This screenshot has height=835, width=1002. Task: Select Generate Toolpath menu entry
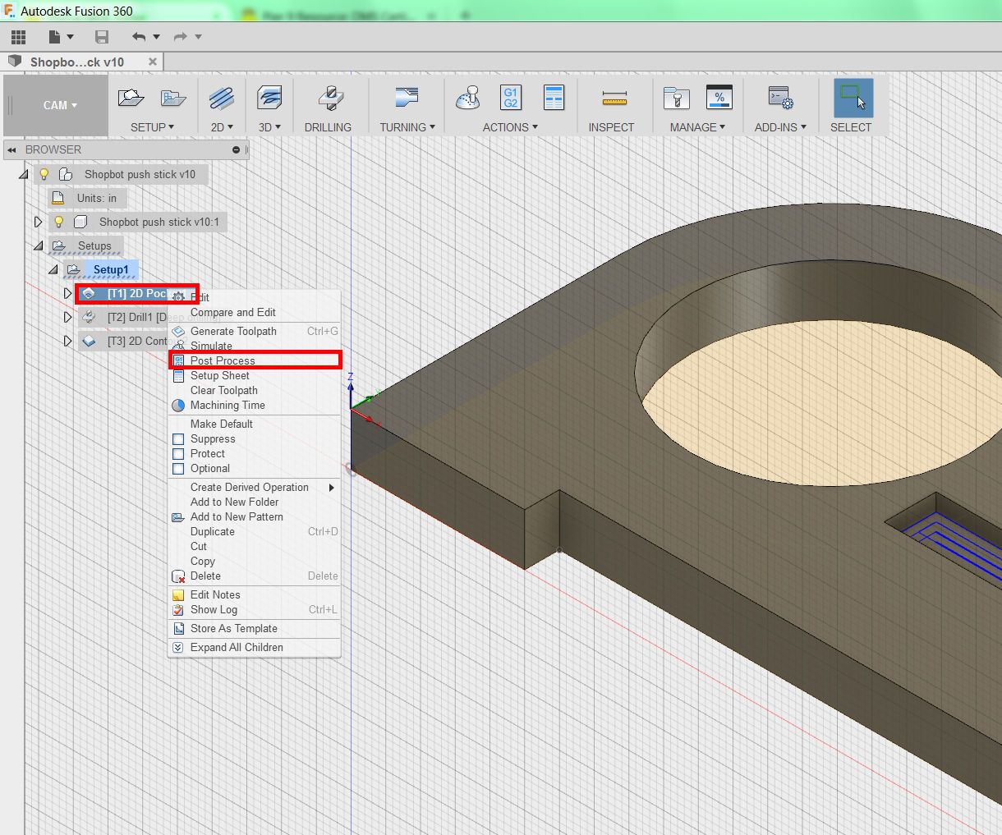coord(233,332)
